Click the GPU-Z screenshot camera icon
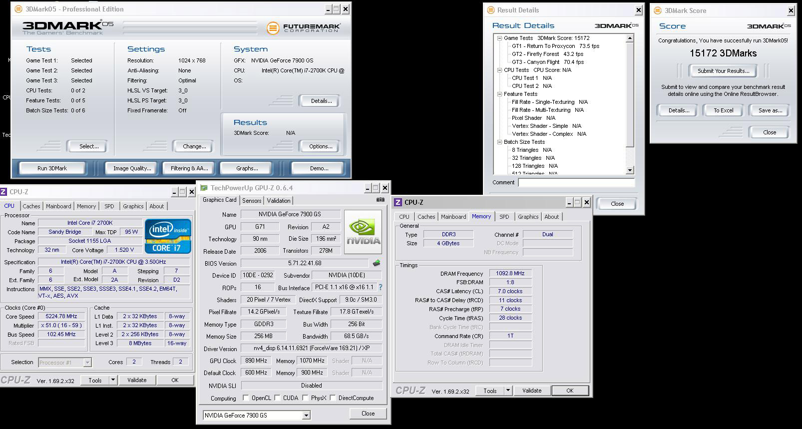This screenshot has width=802, height=429. point(381,200)
